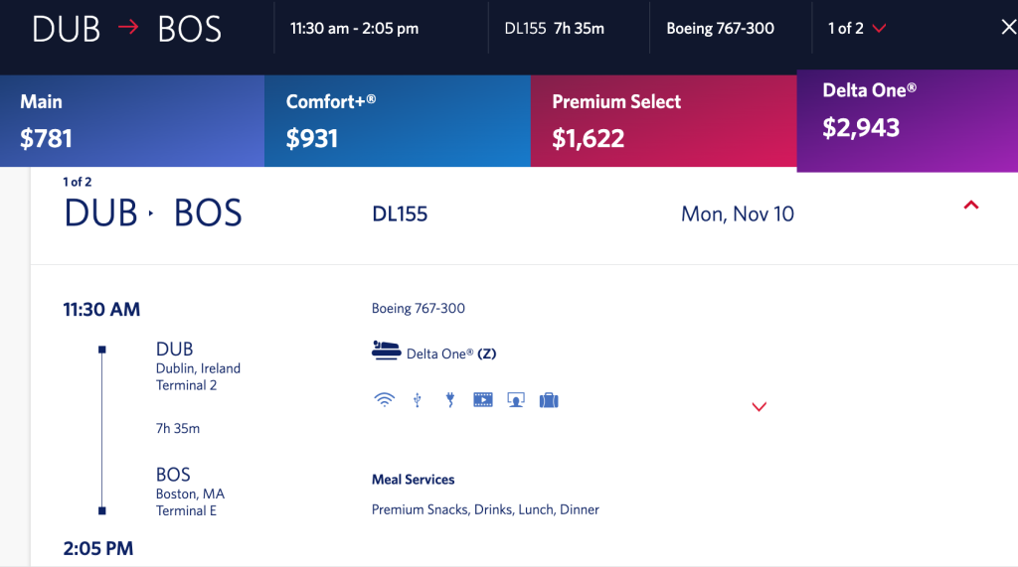Image resolution: width=1018 pixels, height=567 pixels.
Task: Click the Wi-Fi amenity icon
Action: [x=384, y=400]
